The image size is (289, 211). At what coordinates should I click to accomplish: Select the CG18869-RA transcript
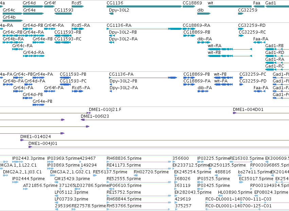point(189,29)
